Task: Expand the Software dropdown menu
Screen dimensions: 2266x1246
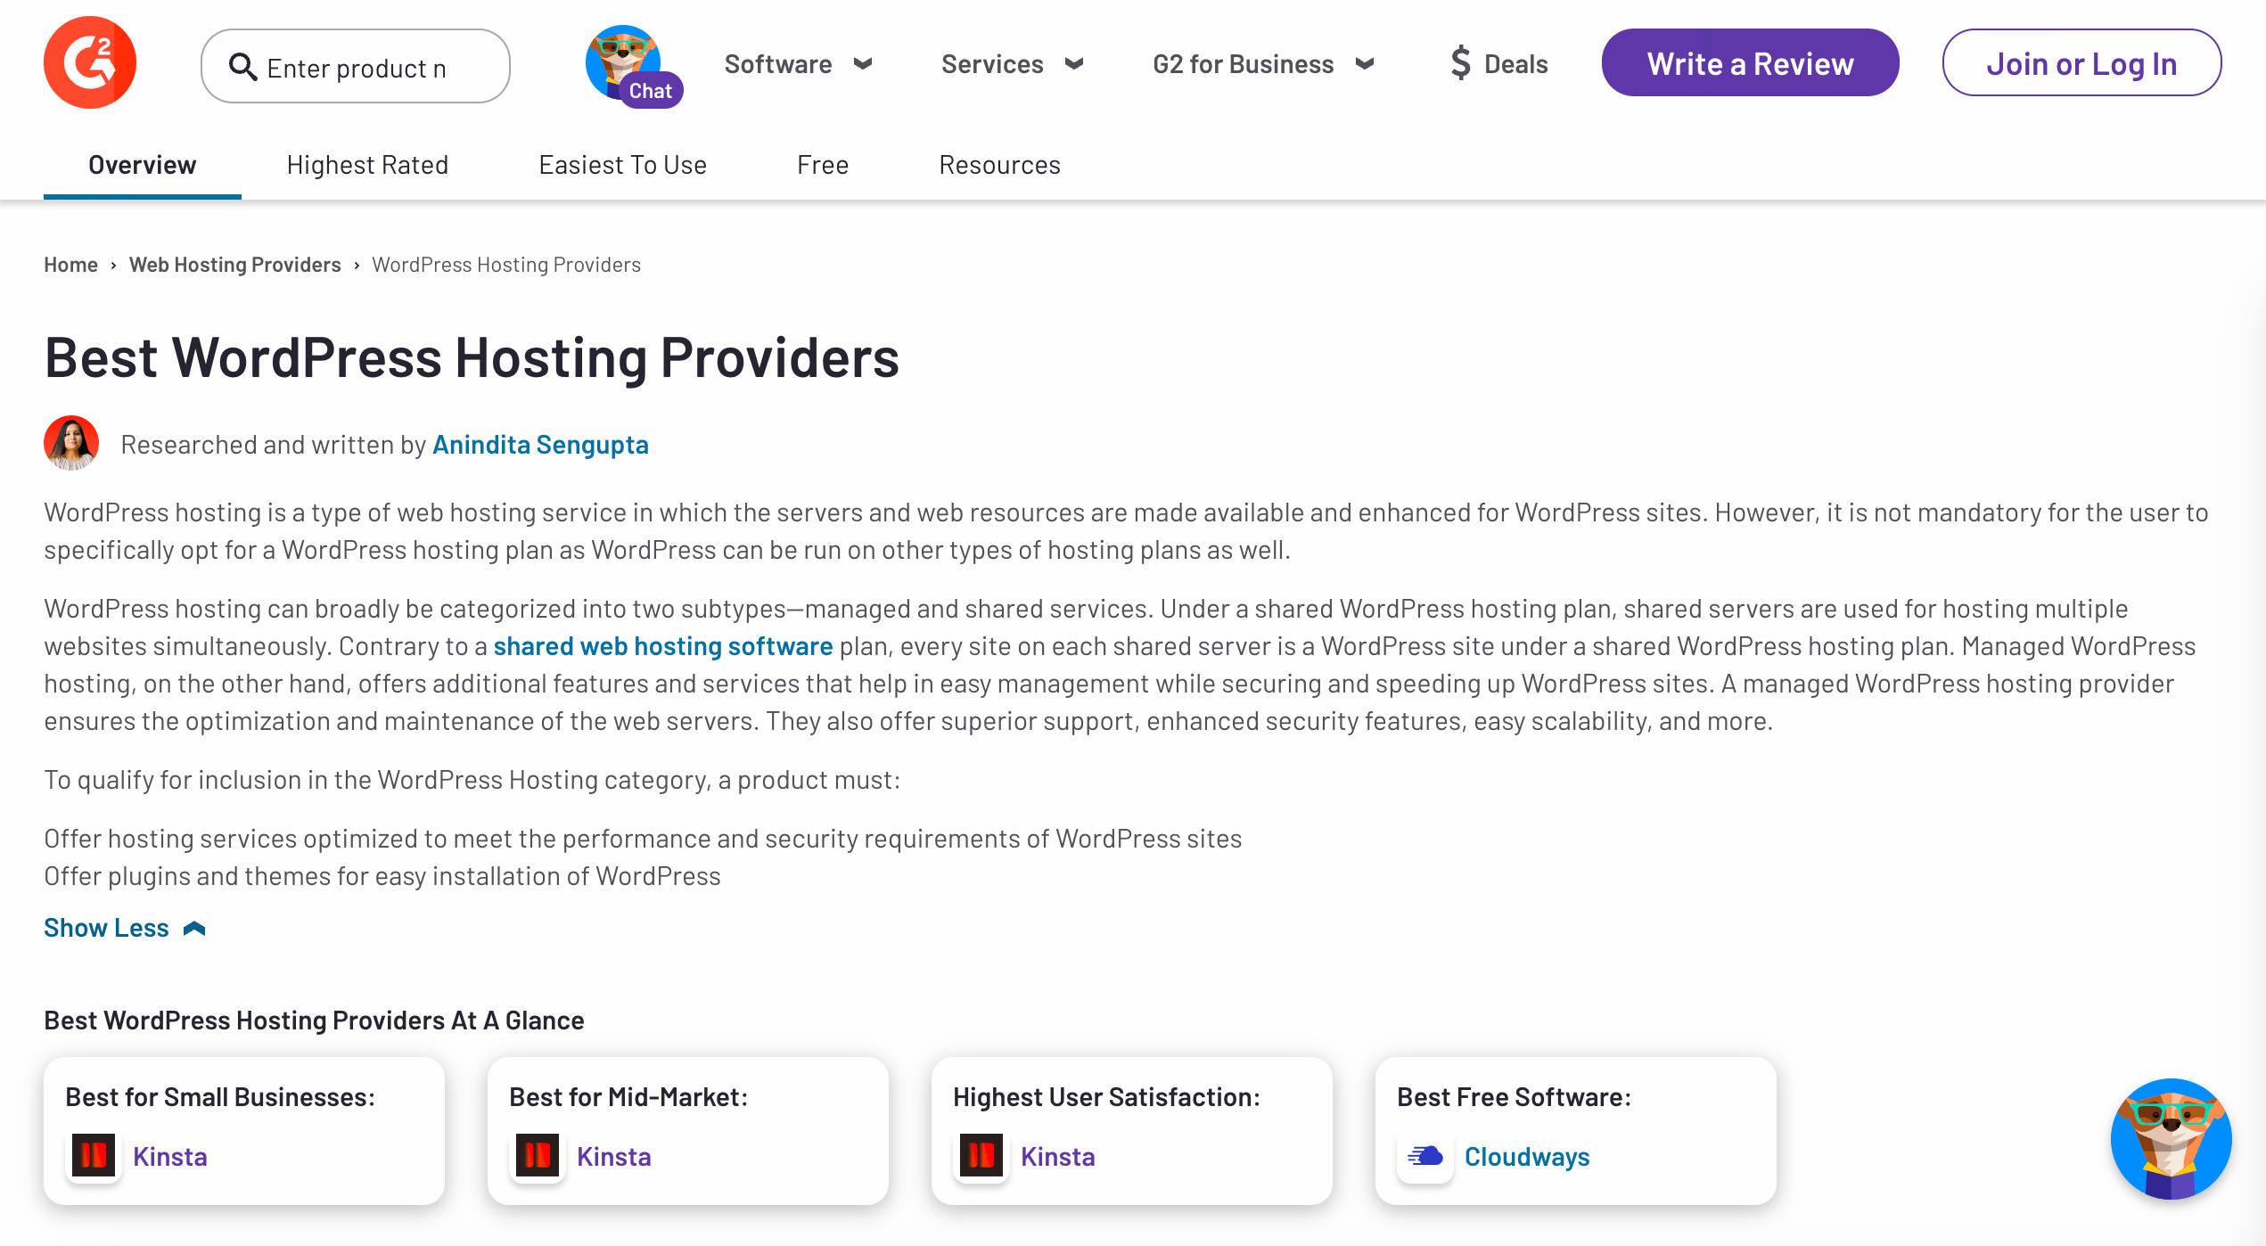Action: click(798, 64)
